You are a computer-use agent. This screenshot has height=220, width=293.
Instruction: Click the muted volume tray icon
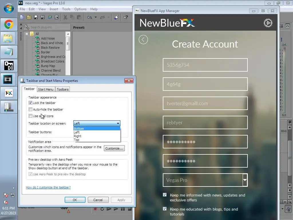pos(6,202)
